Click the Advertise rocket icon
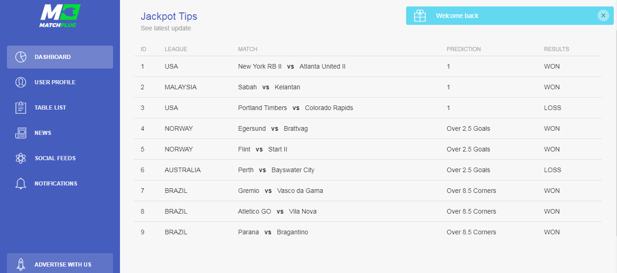This screenshot has height=273, width=617. [21, 264]
